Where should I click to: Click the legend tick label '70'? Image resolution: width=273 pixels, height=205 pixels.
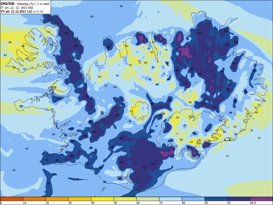[161, 203]
